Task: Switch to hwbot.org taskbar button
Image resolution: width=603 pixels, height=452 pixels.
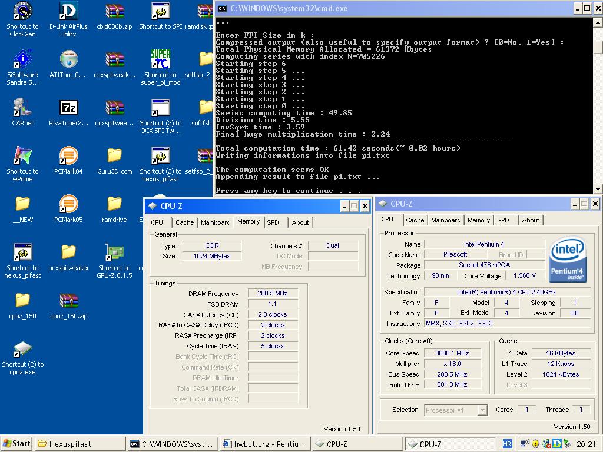Action: [x=266, y=444]
